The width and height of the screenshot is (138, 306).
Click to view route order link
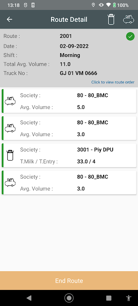click(x=113, y=82)
